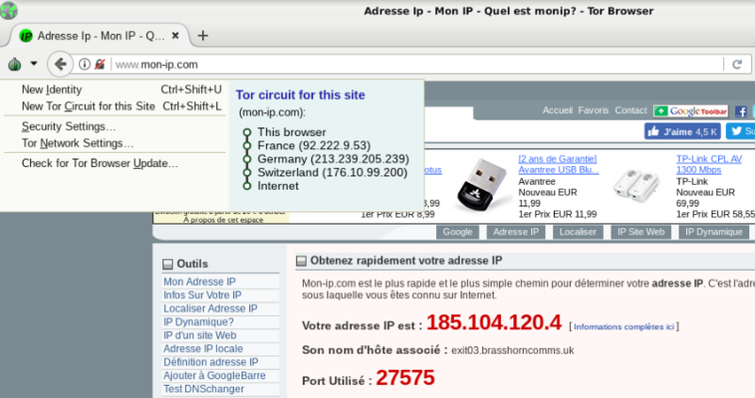Click the Twitter follow button
Image resolution: width=755 pixels, height=398 pixels.
741,131
